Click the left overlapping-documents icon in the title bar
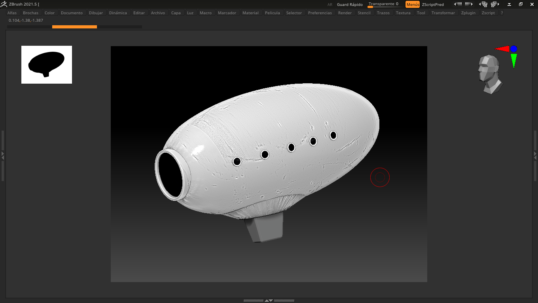 [483, 4]
